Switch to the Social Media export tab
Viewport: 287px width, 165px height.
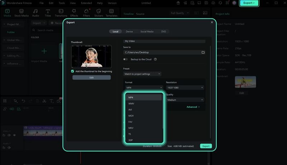(147, 31)
